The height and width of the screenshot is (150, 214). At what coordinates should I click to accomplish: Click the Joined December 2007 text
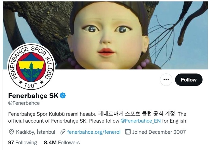coord(159,132)
